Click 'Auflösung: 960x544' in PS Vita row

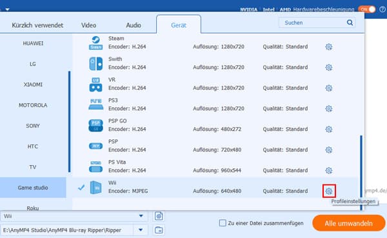tap(217, 170)
